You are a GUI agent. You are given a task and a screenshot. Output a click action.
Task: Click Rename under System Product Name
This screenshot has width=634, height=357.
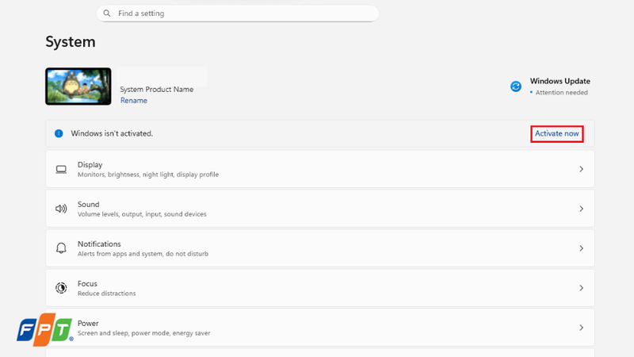(134, 101)
